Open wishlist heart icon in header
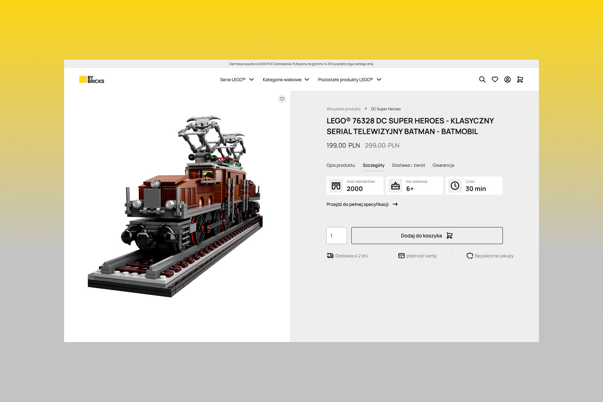Image resolution: width=603 pixels, height=402 pixels. [495, 79]
